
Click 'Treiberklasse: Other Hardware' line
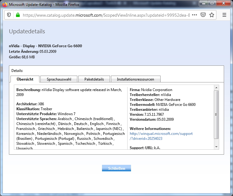click(155, 100)
